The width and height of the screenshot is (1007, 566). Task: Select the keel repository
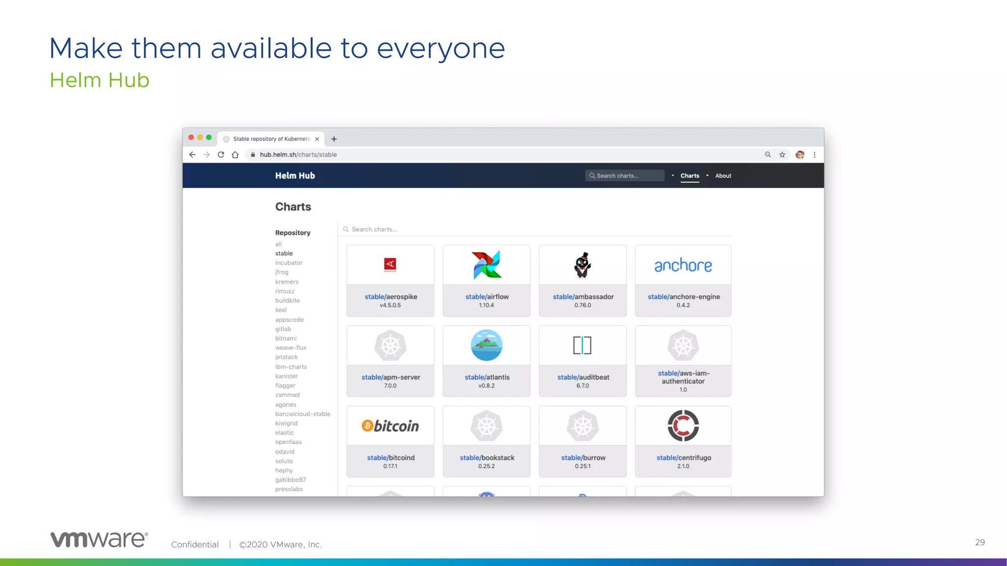tap(281, 310)
